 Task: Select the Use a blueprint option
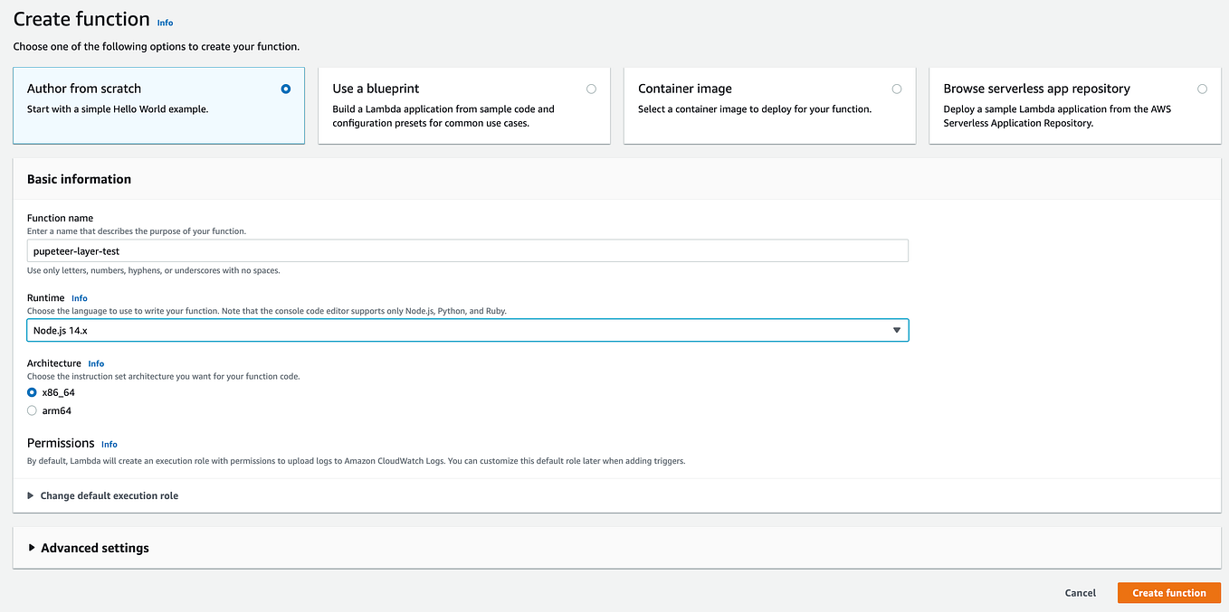[x=592, y=89]
